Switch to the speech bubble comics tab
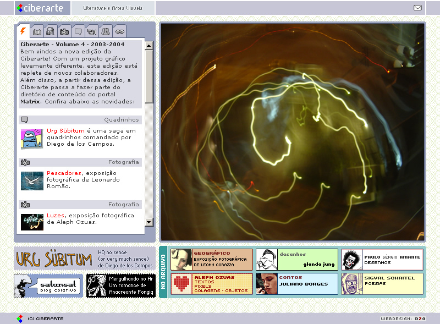440x324 pixels. tap(78, 32)
